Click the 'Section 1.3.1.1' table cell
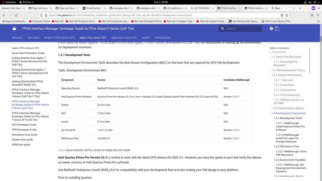The width and height of the screenshot is (322, 181). [231, 97]
